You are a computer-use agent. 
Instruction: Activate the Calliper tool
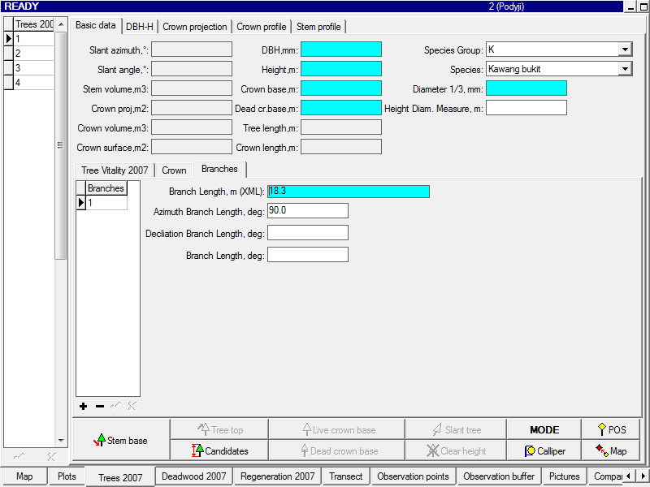coord(544,450)
